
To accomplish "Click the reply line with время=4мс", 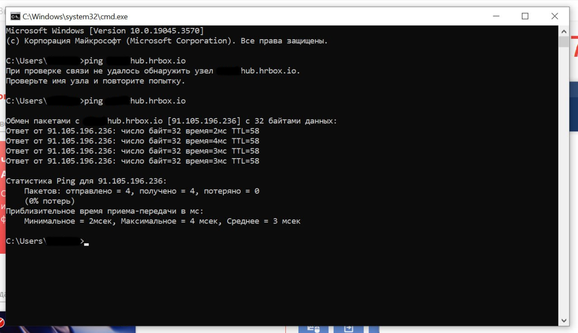I will [x=132, y=141].
